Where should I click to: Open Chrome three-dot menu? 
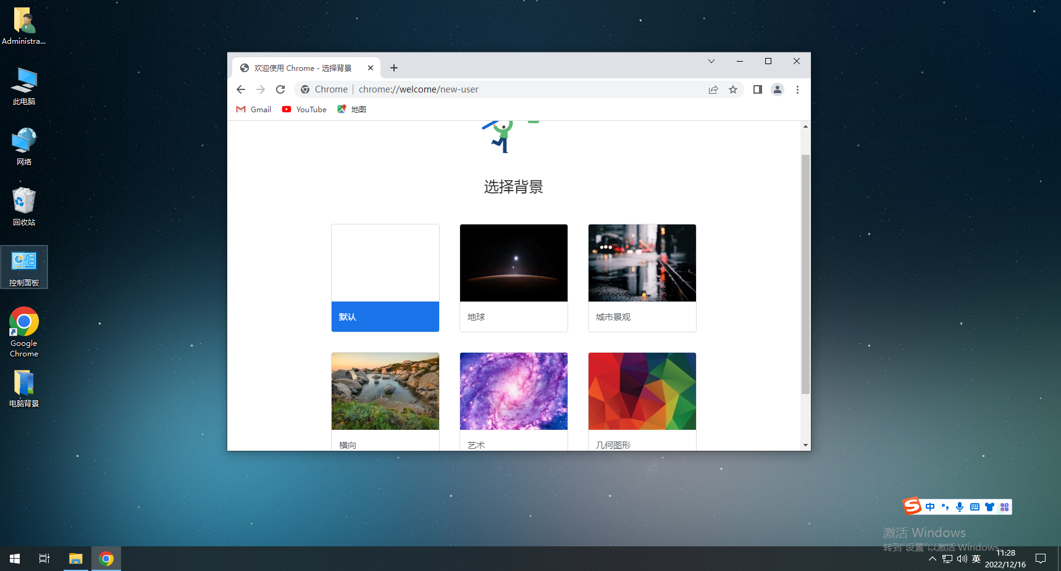coord(797,89)
